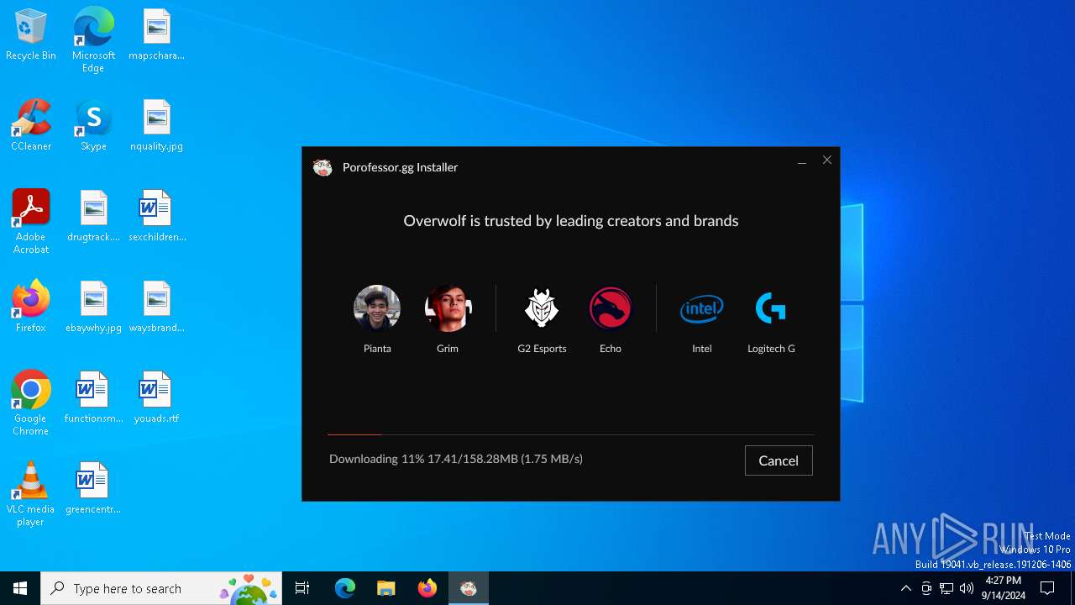Select the greencentr Word document

coord(93,489)
